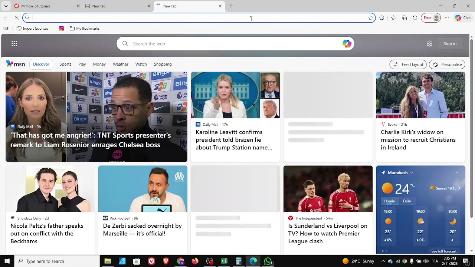Viewport: 475px width, 267px height.
Task: Open TNT Sports presenter Chelsea story
Action: tap(96, 117)
